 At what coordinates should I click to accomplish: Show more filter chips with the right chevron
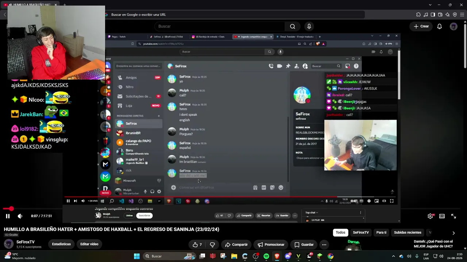[x=454, y=233]
